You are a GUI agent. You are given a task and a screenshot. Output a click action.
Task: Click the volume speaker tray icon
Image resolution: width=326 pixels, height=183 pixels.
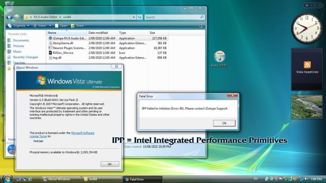pyautogui.click(x=306, y=179)
